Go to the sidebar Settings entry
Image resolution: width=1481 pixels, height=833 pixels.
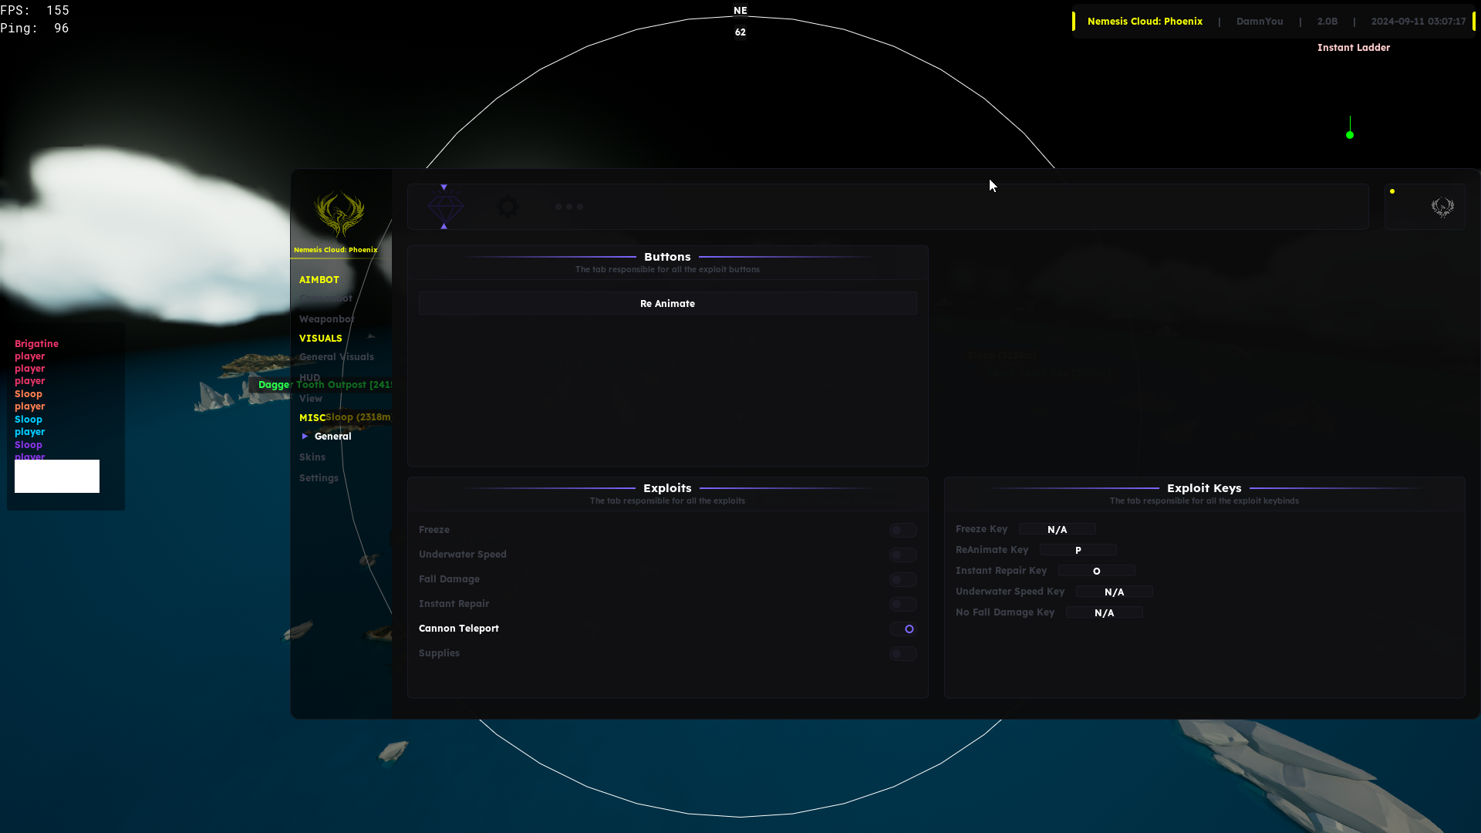point(319,478)
